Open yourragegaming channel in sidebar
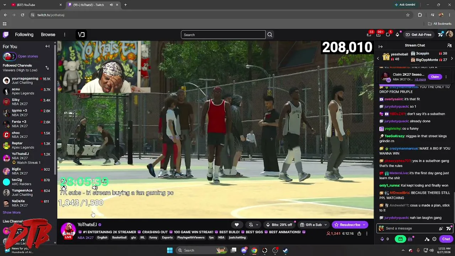Screen dimensions: 455x256 (x=27, y=81)
